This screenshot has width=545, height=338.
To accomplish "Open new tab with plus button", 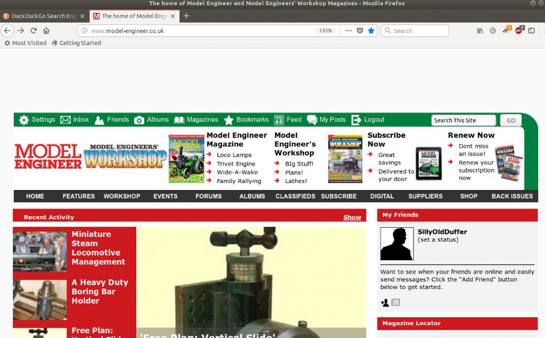I will 186,15.
